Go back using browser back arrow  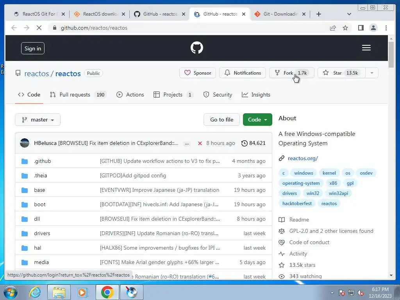click(x=14, y=28)
